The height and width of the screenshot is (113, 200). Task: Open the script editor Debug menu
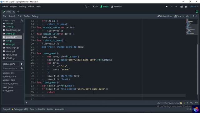[35, 16]
